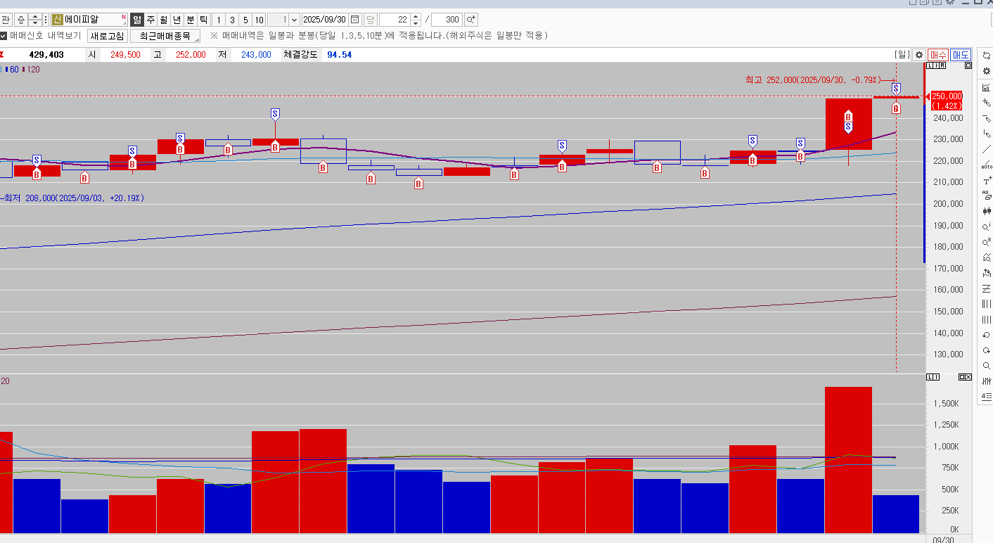Click the 300 total bar count field

pos(447,20)
